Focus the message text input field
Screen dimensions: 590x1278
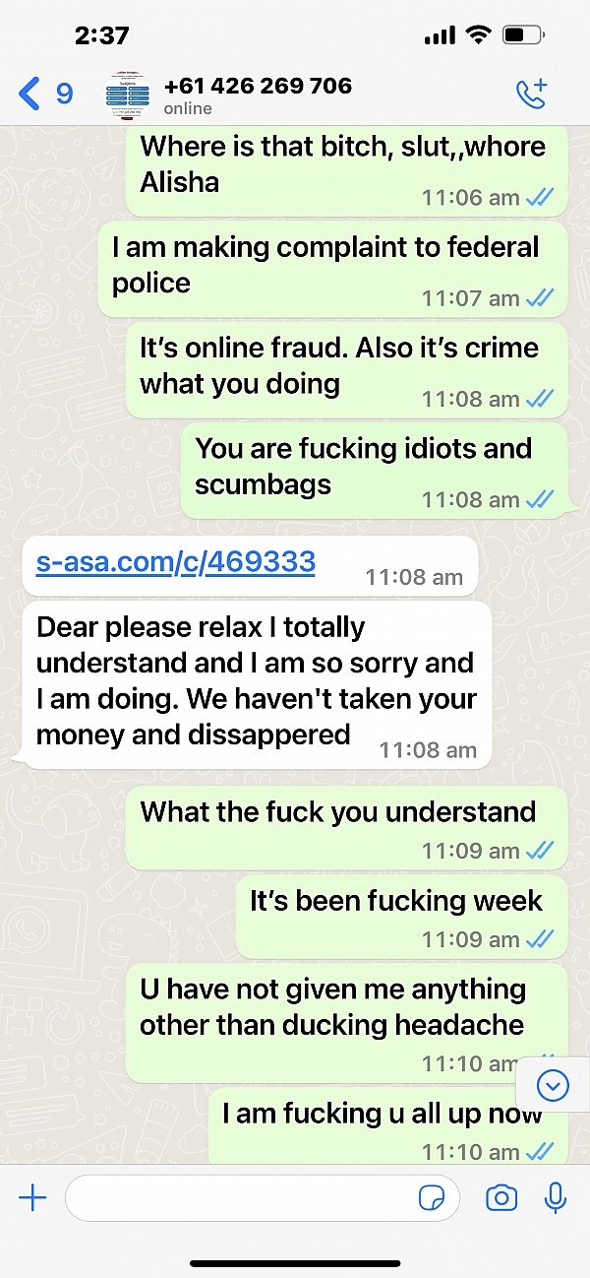(x=262, y=1197)
